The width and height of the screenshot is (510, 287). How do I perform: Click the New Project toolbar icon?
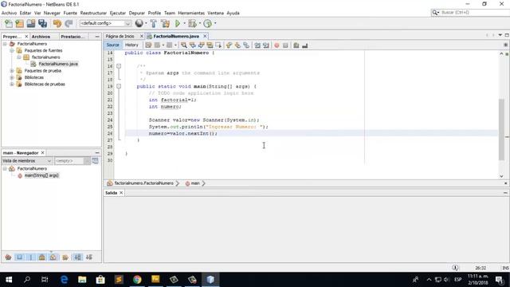coord(19,23)
